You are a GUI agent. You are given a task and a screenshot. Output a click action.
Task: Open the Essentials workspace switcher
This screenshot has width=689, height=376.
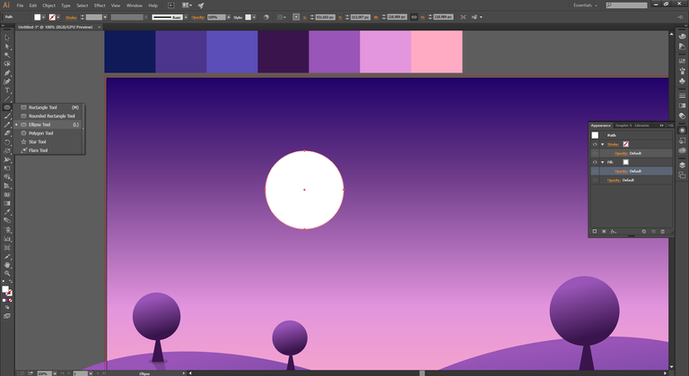(585, 5)
